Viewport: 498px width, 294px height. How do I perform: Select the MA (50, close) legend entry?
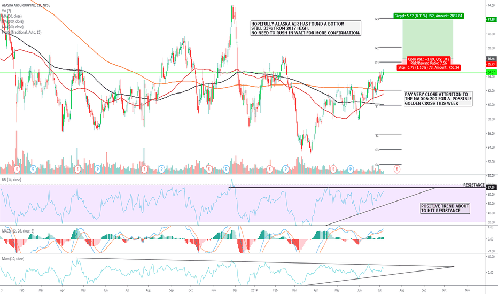click(x=12, y=16)
